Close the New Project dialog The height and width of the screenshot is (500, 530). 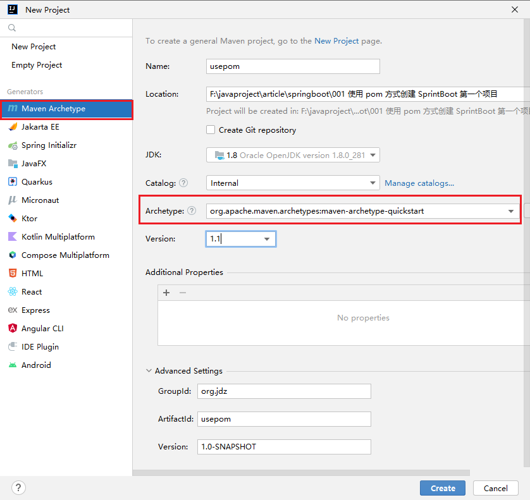pos(514,9)
